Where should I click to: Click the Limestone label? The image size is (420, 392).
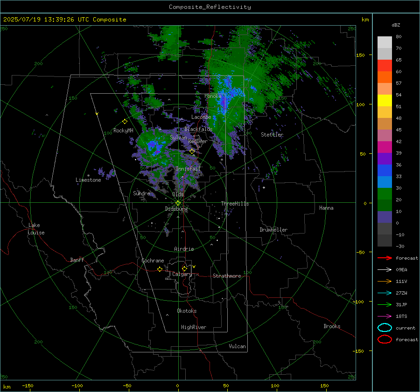[88, 180]
